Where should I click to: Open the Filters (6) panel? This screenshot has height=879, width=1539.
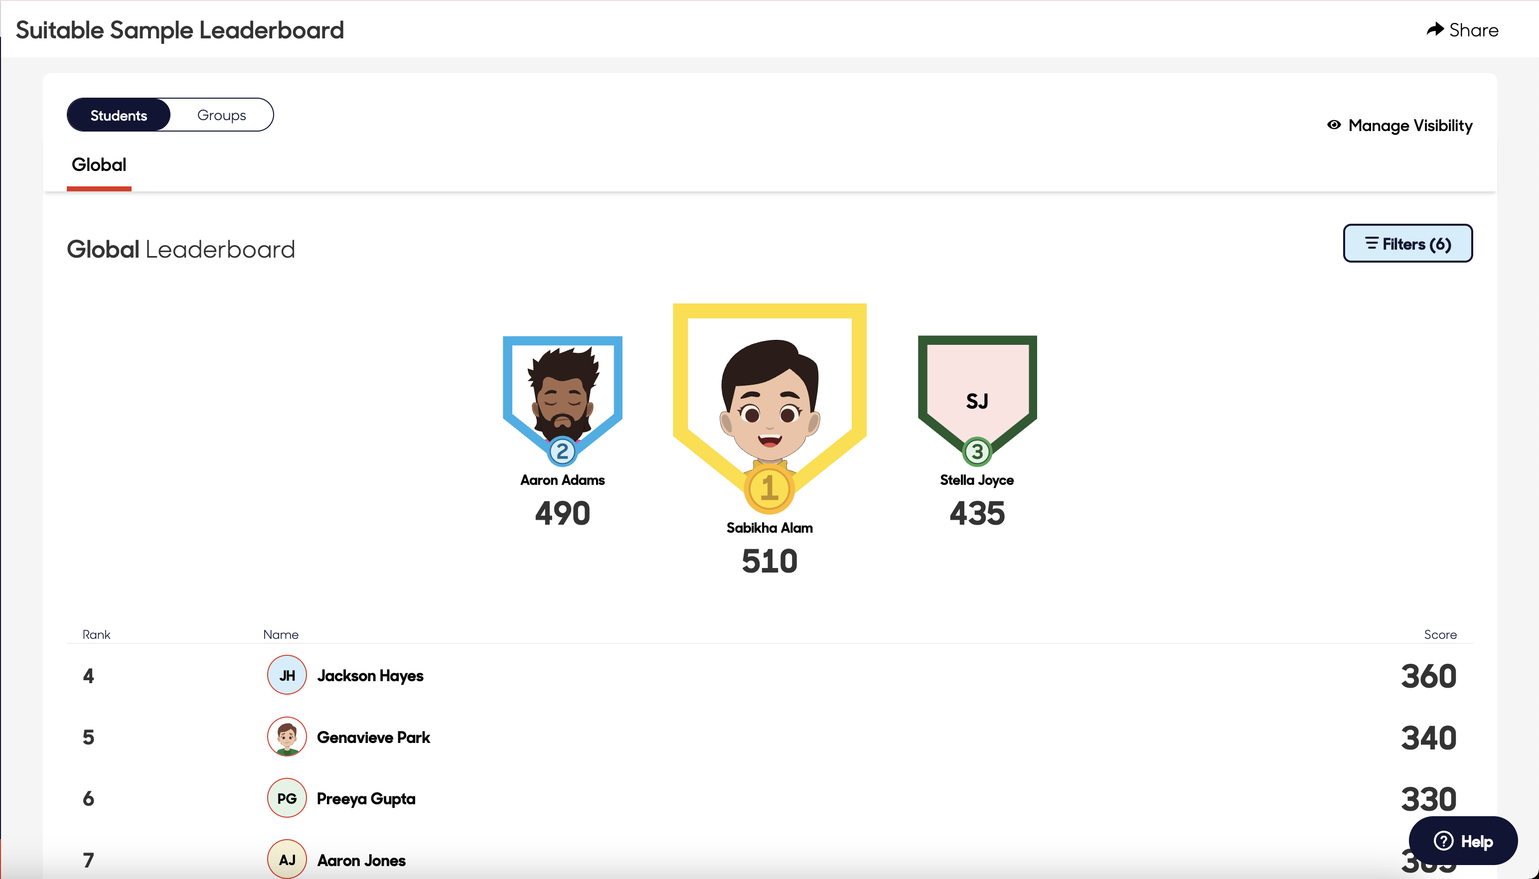point(1407,243)
